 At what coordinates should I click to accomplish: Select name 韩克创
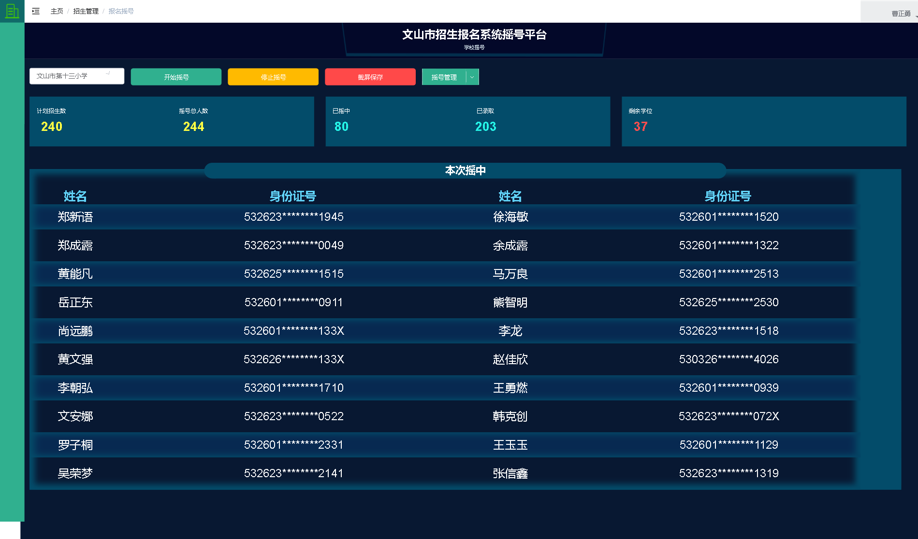(510, 416)
